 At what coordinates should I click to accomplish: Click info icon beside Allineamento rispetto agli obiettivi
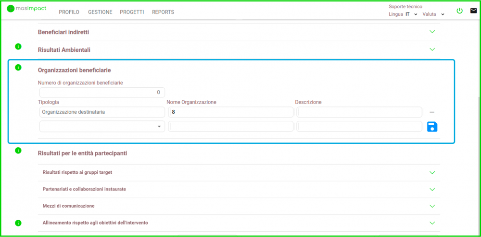click(18, 223)
